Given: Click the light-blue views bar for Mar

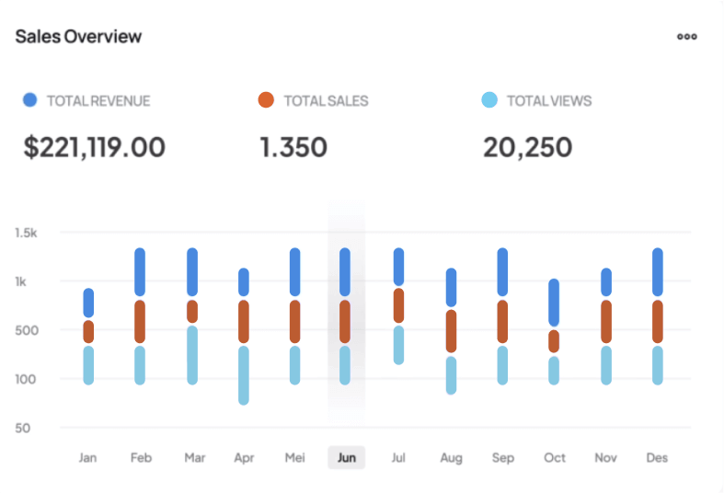Looking at the screenshot, I should pyautogui.click(x=191, y=355).
